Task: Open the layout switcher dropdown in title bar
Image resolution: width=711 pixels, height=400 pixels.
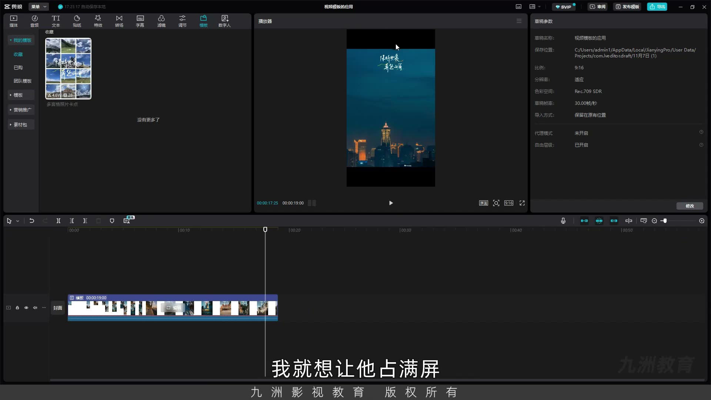Action: (535, 7)
